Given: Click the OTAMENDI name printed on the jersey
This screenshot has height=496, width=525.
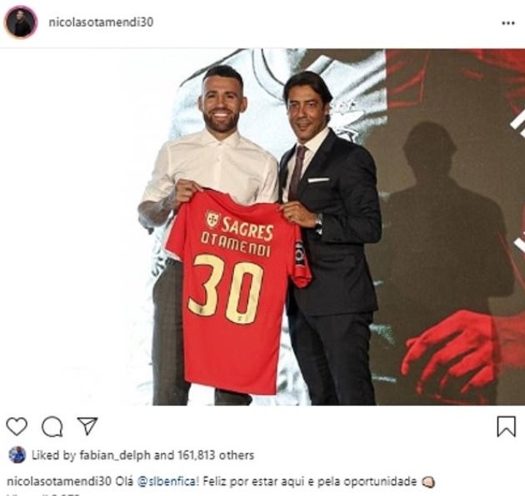Looking at the screenshot, I should coord(235,245).
